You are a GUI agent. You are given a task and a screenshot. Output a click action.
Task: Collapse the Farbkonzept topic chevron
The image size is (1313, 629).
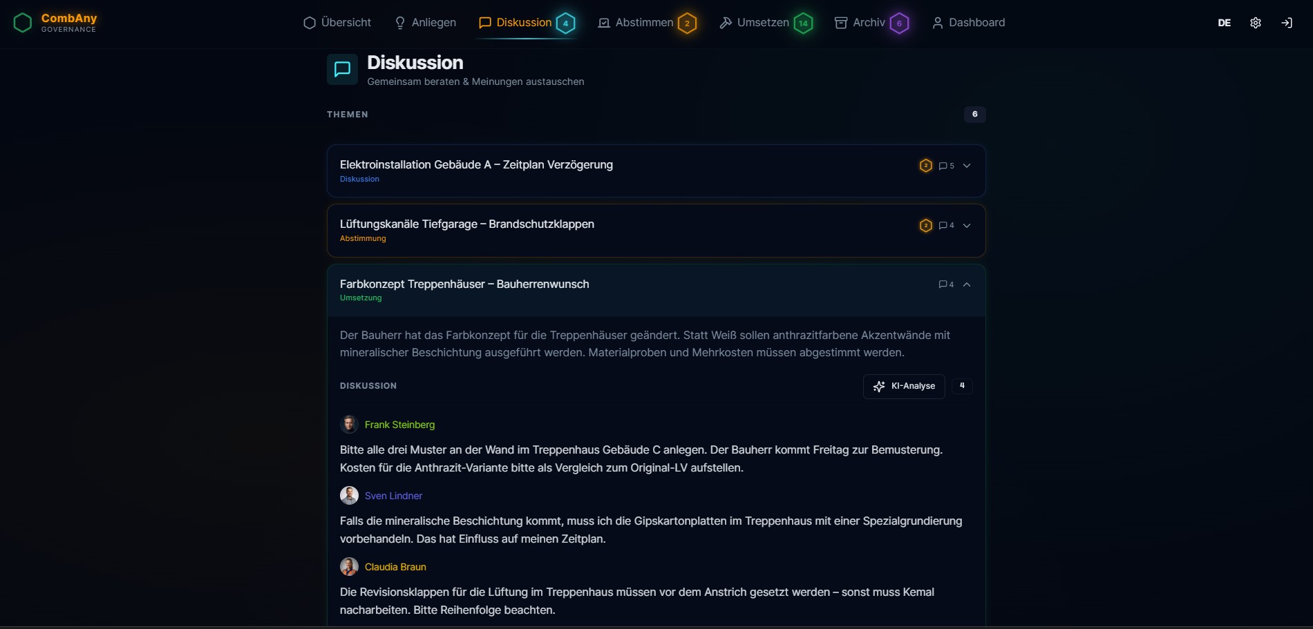967,284
